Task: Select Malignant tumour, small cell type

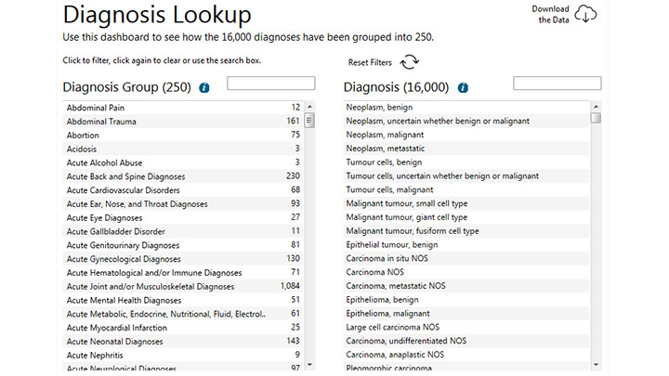Action: pyautogui.click(x=466, y=203)
